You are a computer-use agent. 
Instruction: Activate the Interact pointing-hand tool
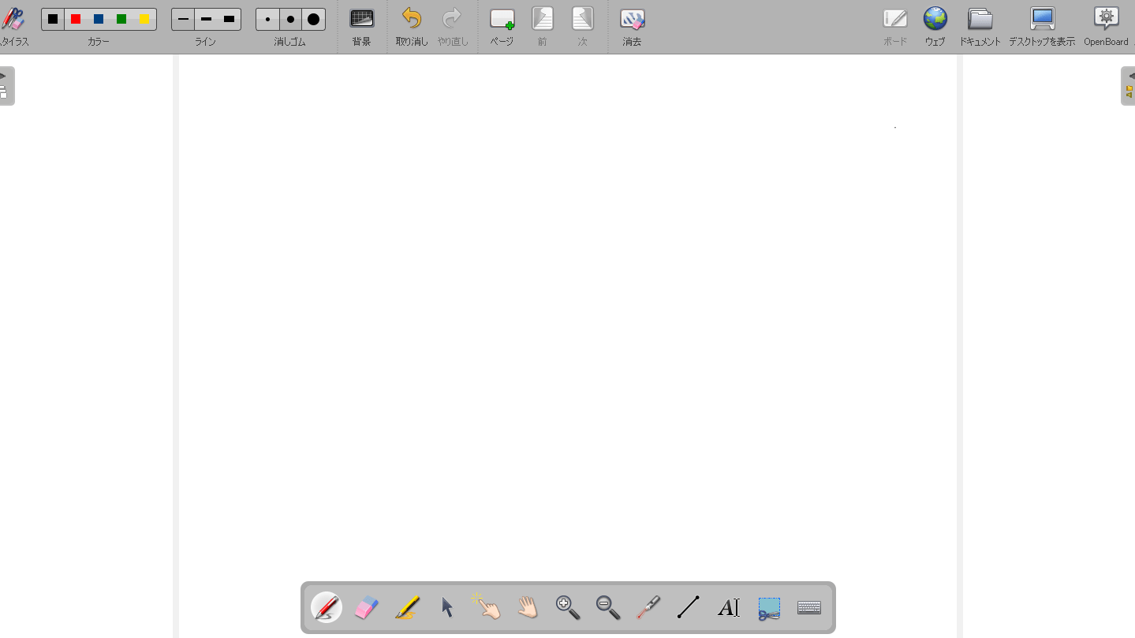[x=487, y=607]
